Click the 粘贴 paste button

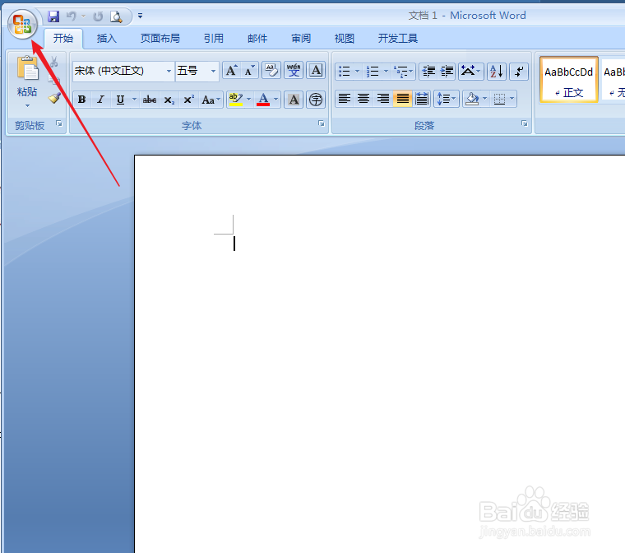(x=27, y=76)
